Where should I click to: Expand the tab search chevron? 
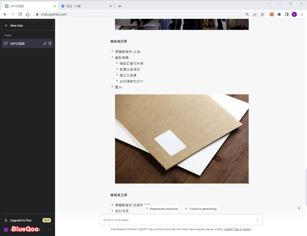tap(269, 4)
